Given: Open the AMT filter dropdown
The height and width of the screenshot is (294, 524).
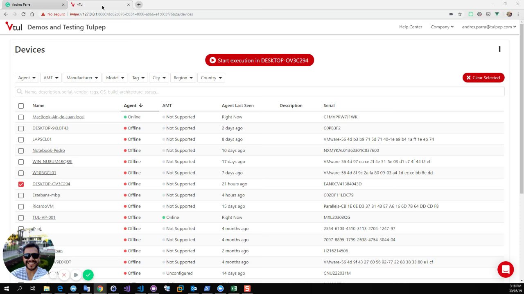Looking at the screenshot, I should coord(51,78).
